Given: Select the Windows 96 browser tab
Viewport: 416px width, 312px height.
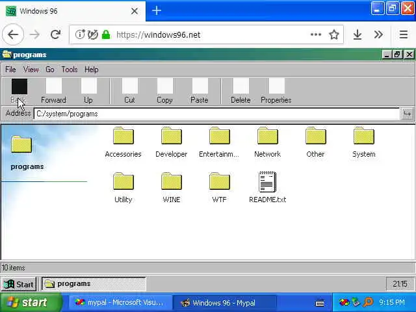Looking at the screenshot, I should [x=73, y=11].
